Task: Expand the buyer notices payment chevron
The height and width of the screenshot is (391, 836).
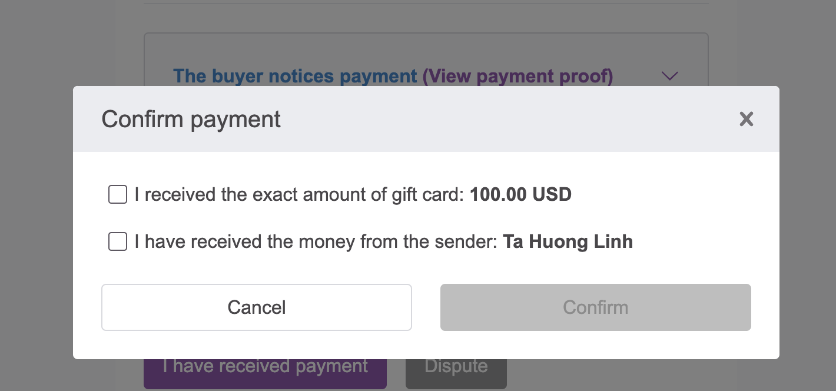Action: pos(670,76)
